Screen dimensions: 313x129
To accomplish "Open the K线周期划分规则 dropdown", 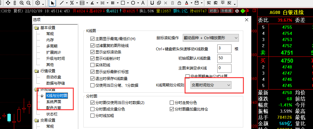I will (211, 85).
